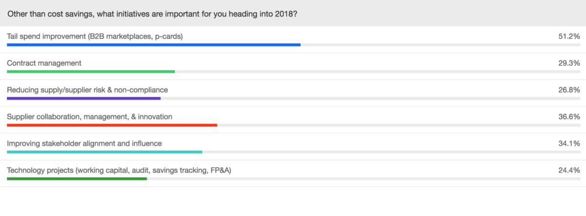Select Supplier collaboration, management, & innovation label
This screenshot has height=216, width=586.
(x=89, y=117)
